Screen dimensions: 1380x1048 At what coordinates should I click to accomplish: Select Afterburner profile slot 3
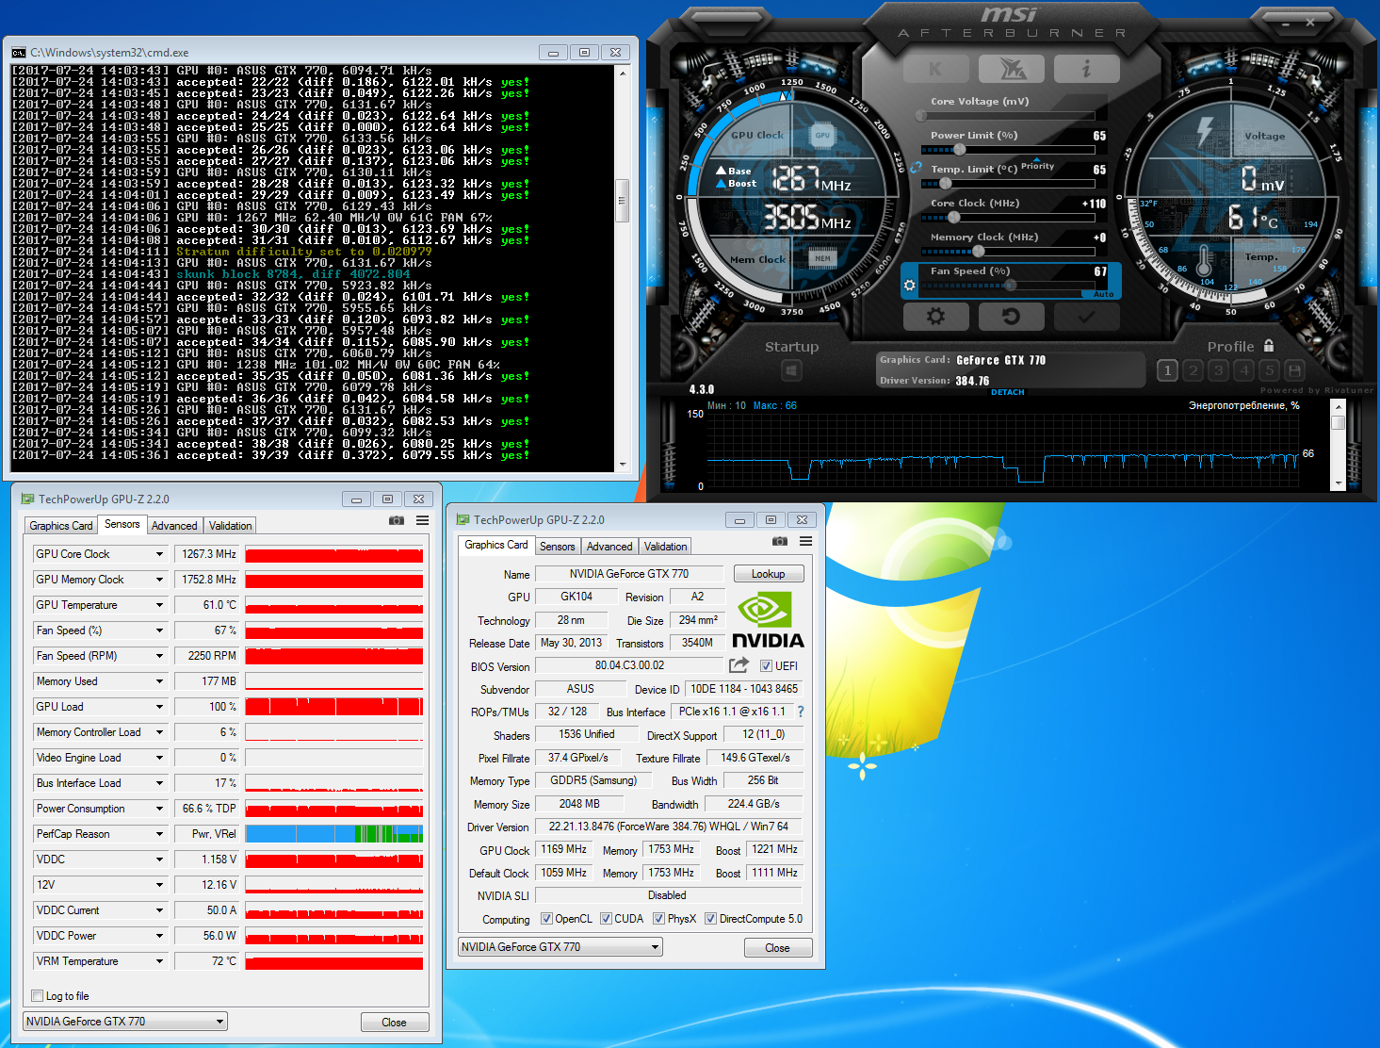(1219, 370)
